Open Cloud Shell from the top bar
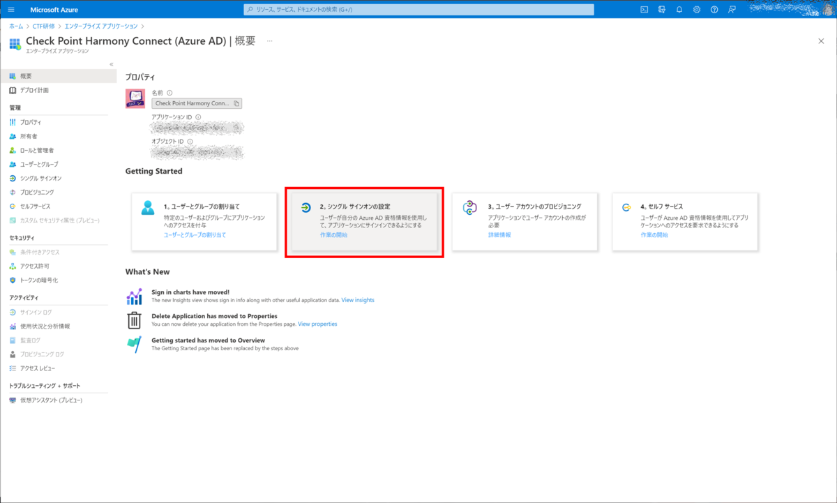This screenshot has height=503, width=837. (644, 9)
